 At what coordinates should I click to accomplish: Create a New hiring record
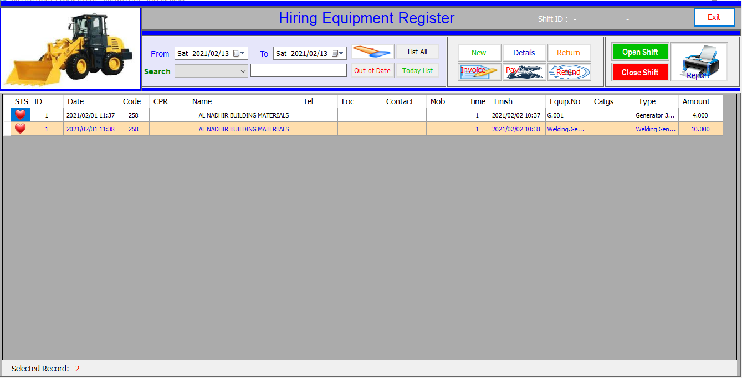pyautogui.click(x=479, y=53)
